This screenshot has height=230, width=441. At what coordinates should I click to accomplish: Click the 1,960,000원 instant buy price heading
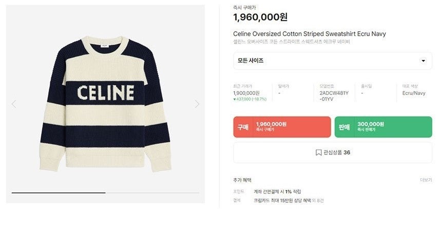coord(260,17)
